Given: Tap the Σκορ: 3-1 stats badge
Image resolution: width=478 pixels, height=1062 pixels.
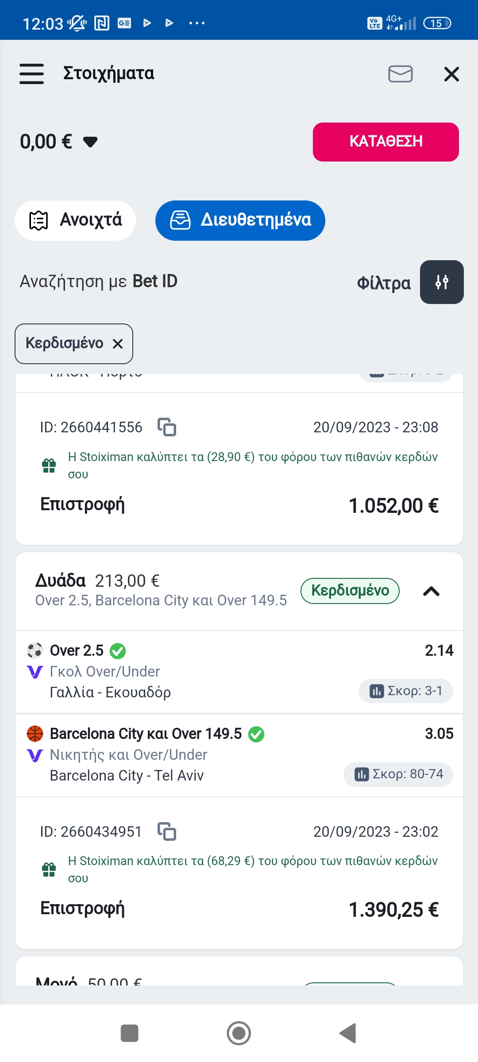Looking at the screenshot, I should [405, 691].
